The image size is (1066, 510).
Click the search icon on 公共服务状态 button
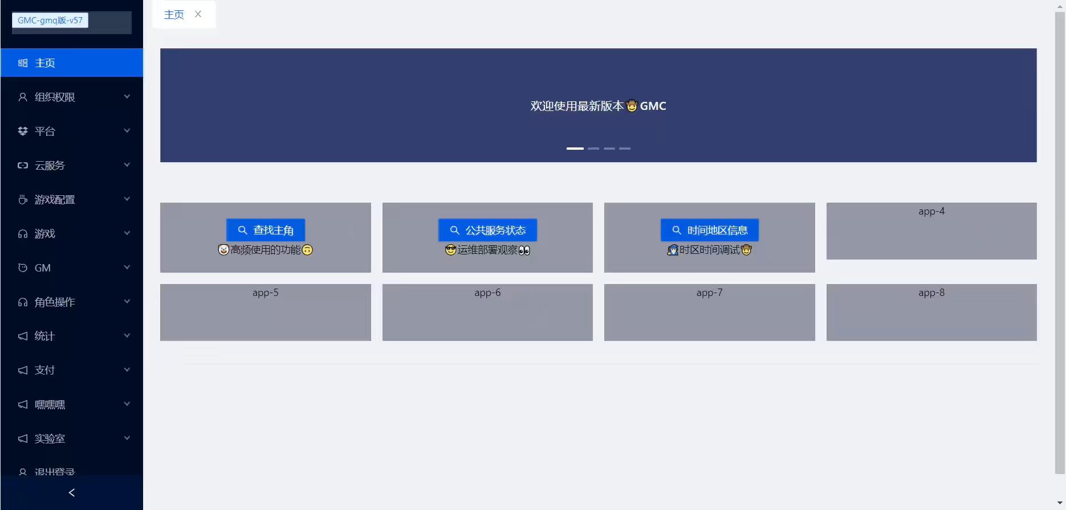(454, 230)
